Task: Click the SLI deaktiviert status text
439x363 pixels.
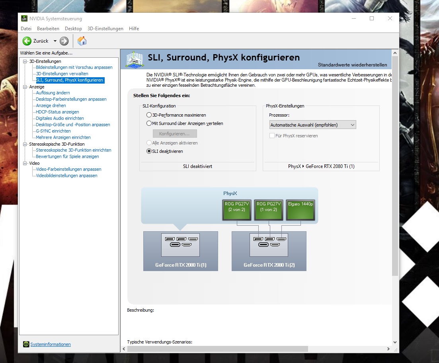Action: click(198, 166)
